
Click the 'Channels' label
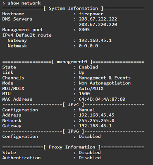(x=13, y=78)
